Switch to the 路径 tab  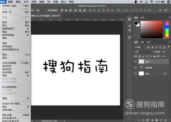pyautogui.click(x=149, y=42)
